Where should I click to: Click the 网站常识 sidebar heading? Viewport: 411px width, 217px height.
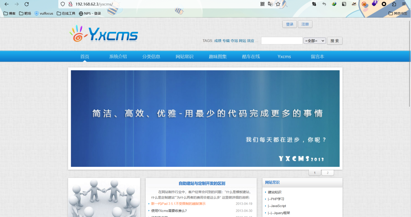[272, 182]
